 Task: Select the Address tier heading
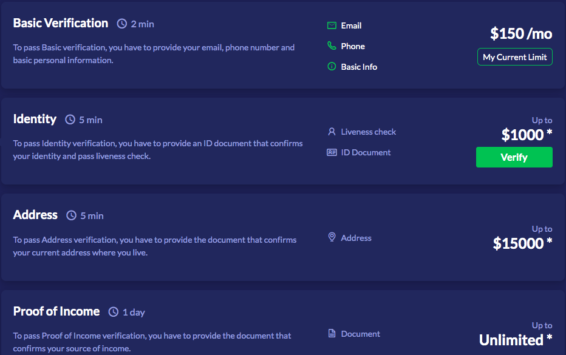(x=35, y=215)
